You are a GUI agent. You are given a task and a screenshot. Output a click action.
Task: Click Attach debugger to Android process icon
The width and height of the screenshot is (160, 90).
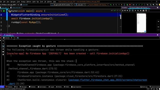coord(124,5)
